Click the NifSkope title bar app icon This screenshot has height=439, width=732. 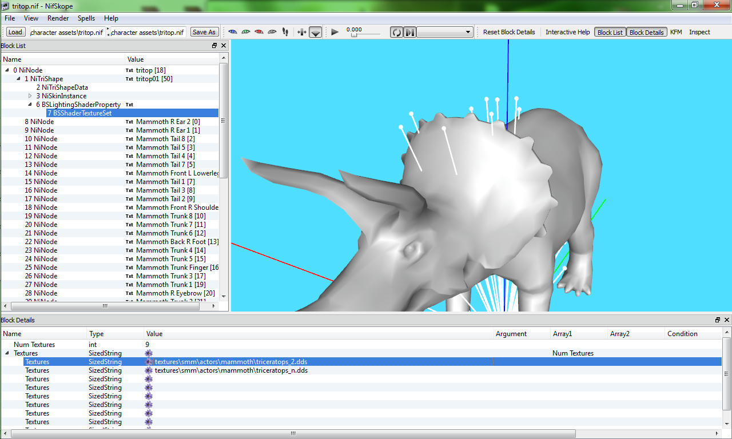point(5,5)
